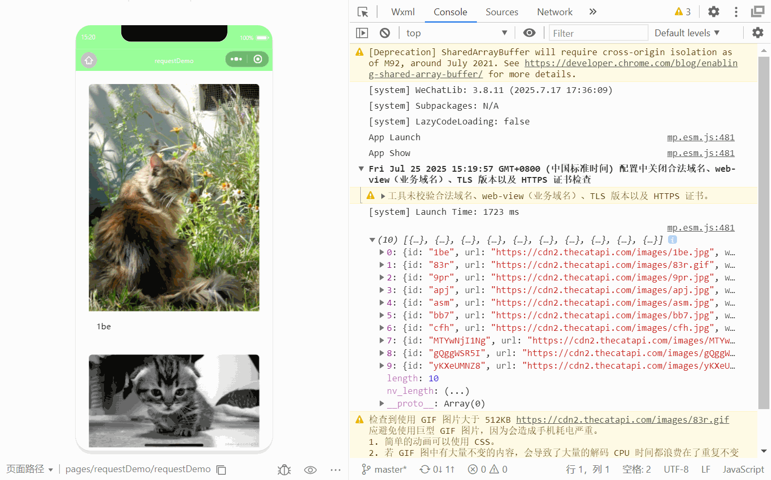
Task: Click the undock devtools window icon
Action: pos(757,12)
